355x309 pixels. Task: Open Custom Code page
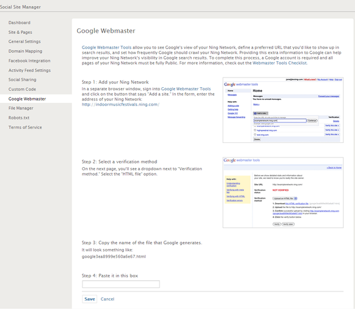coord(22,89)
